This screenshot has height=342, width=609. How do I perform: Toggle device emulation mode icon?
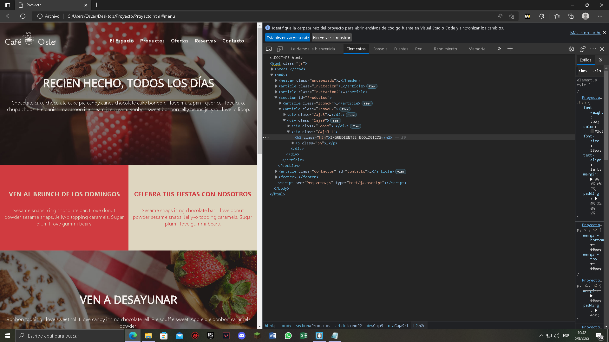pyautogui.click(x=280, y=49)
